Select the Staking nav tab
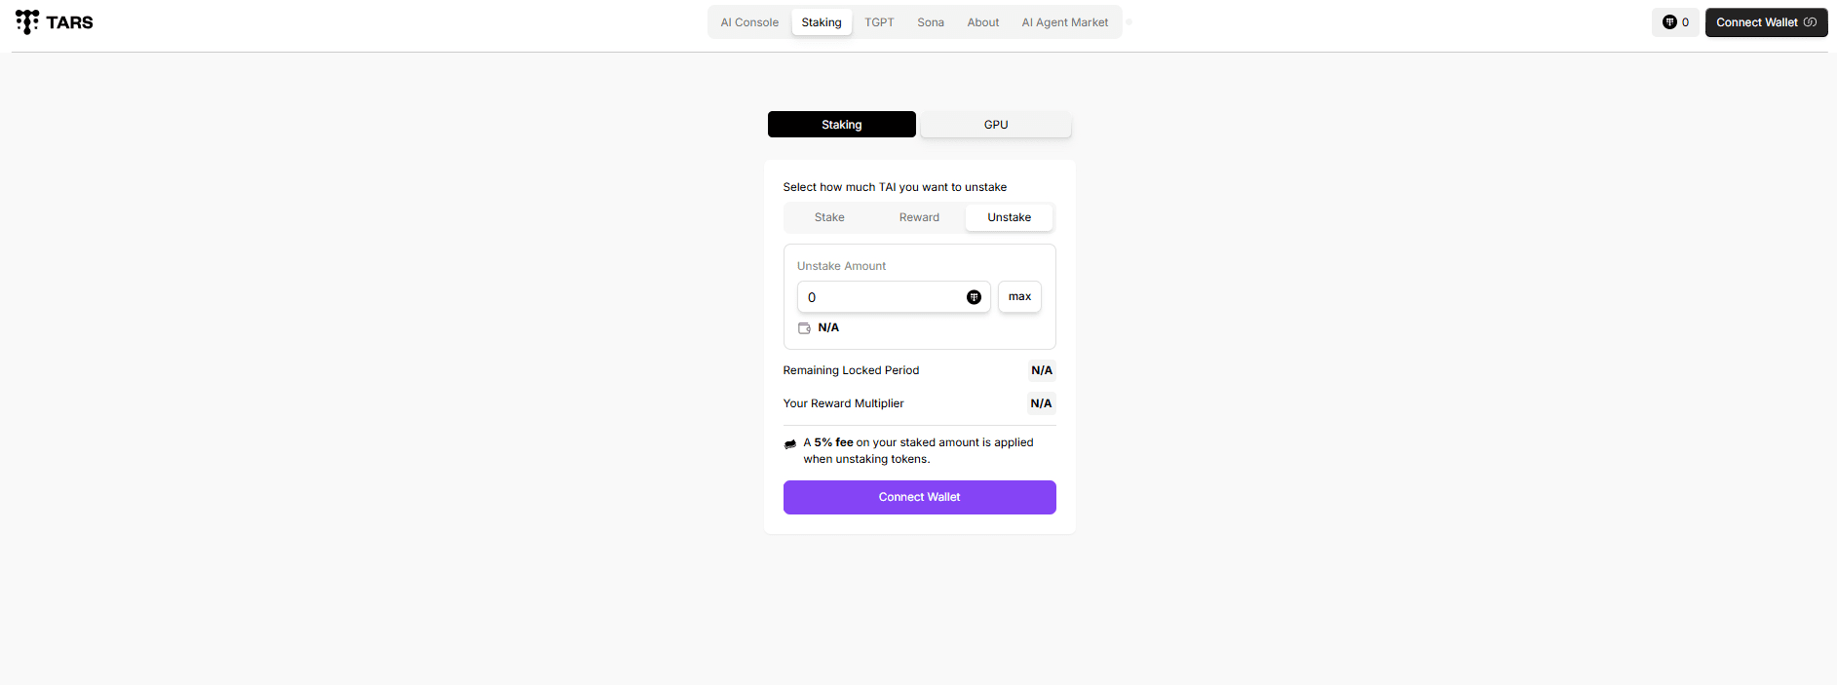Image resolution: width=1837 pixels, height=685 pixels. click(x=822, y=22)
